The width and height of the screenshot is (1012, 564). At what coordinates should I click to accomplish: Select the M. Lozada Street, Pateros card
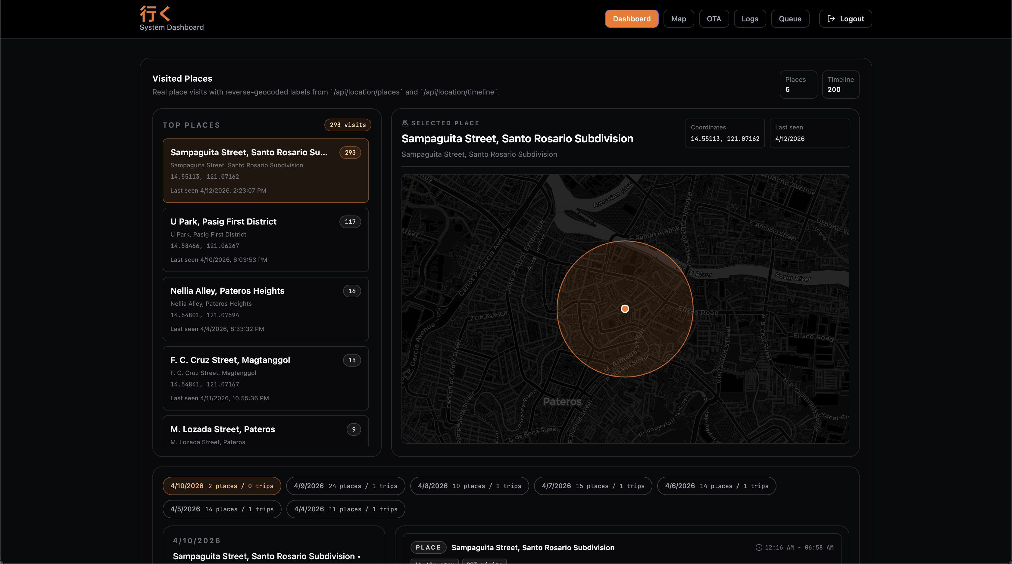[266, 431]
